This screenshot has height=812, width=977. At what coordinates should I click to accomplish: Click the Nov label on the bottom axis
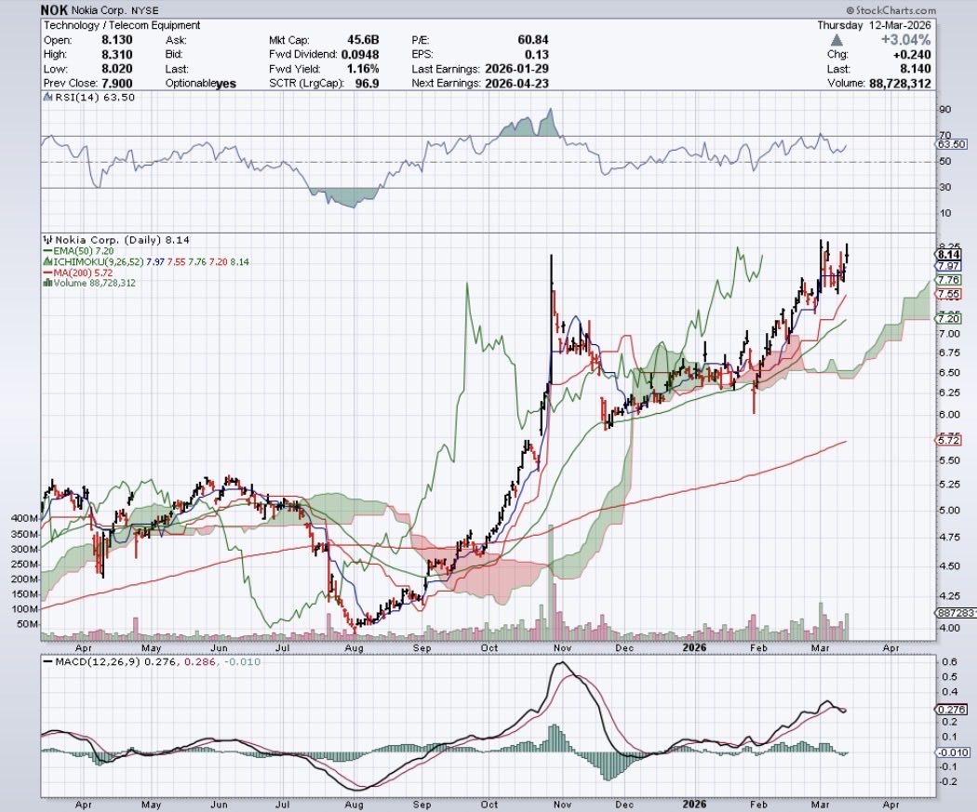pos(563,804)
